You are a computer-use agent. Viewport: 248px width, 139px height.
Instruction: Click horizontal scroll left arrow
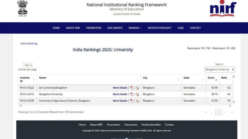point(20,106)
